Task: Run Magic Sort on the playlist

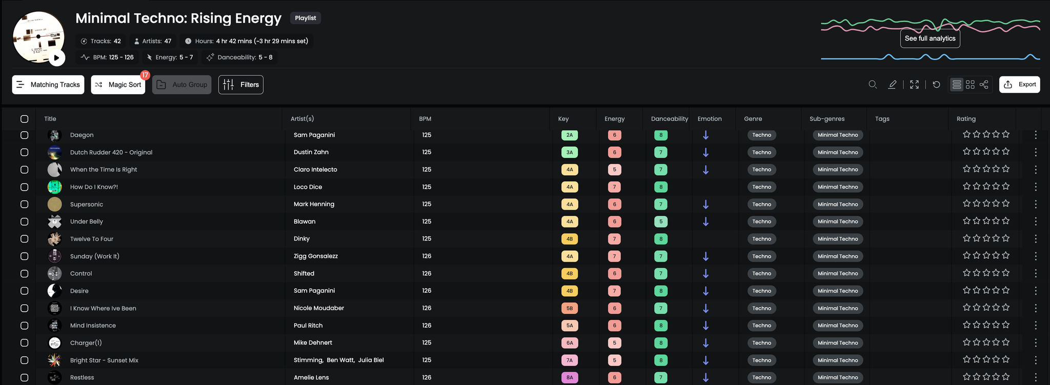Action: 118,85
